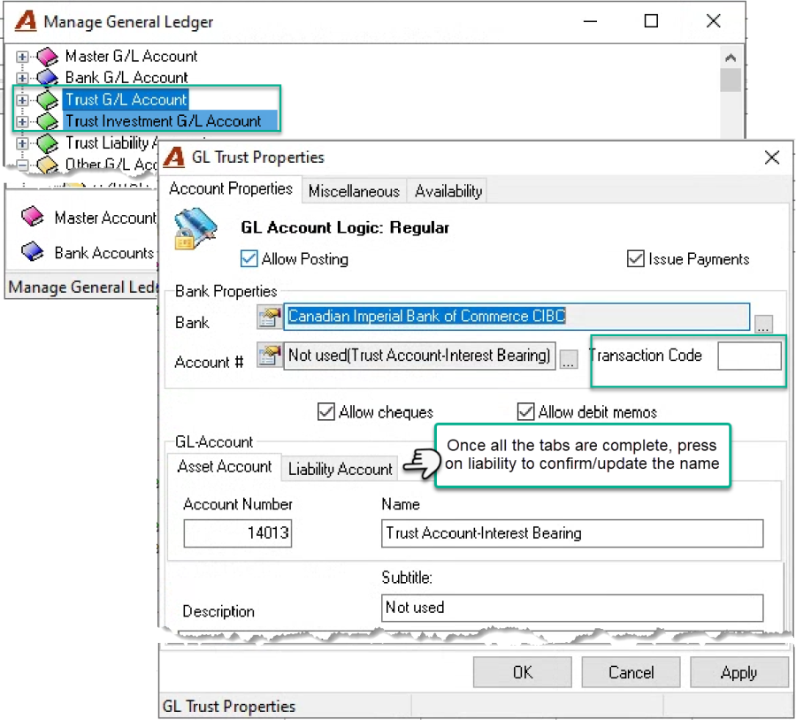This screenshot has height=720, width=796.
Task: Click the pink Master G/L Account book icon
Action: click(x=47, y=57)
